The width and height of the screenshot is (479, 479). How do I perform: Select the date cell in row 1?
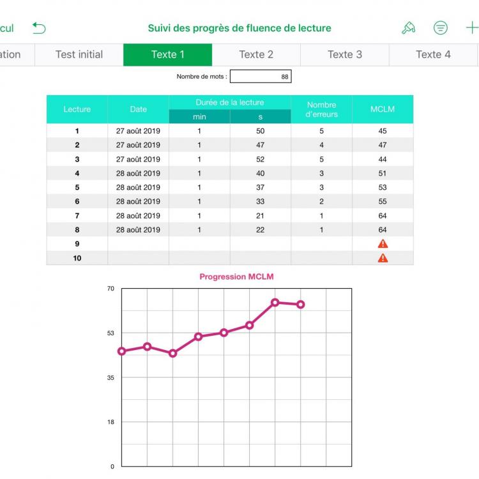tap(138, 131)
